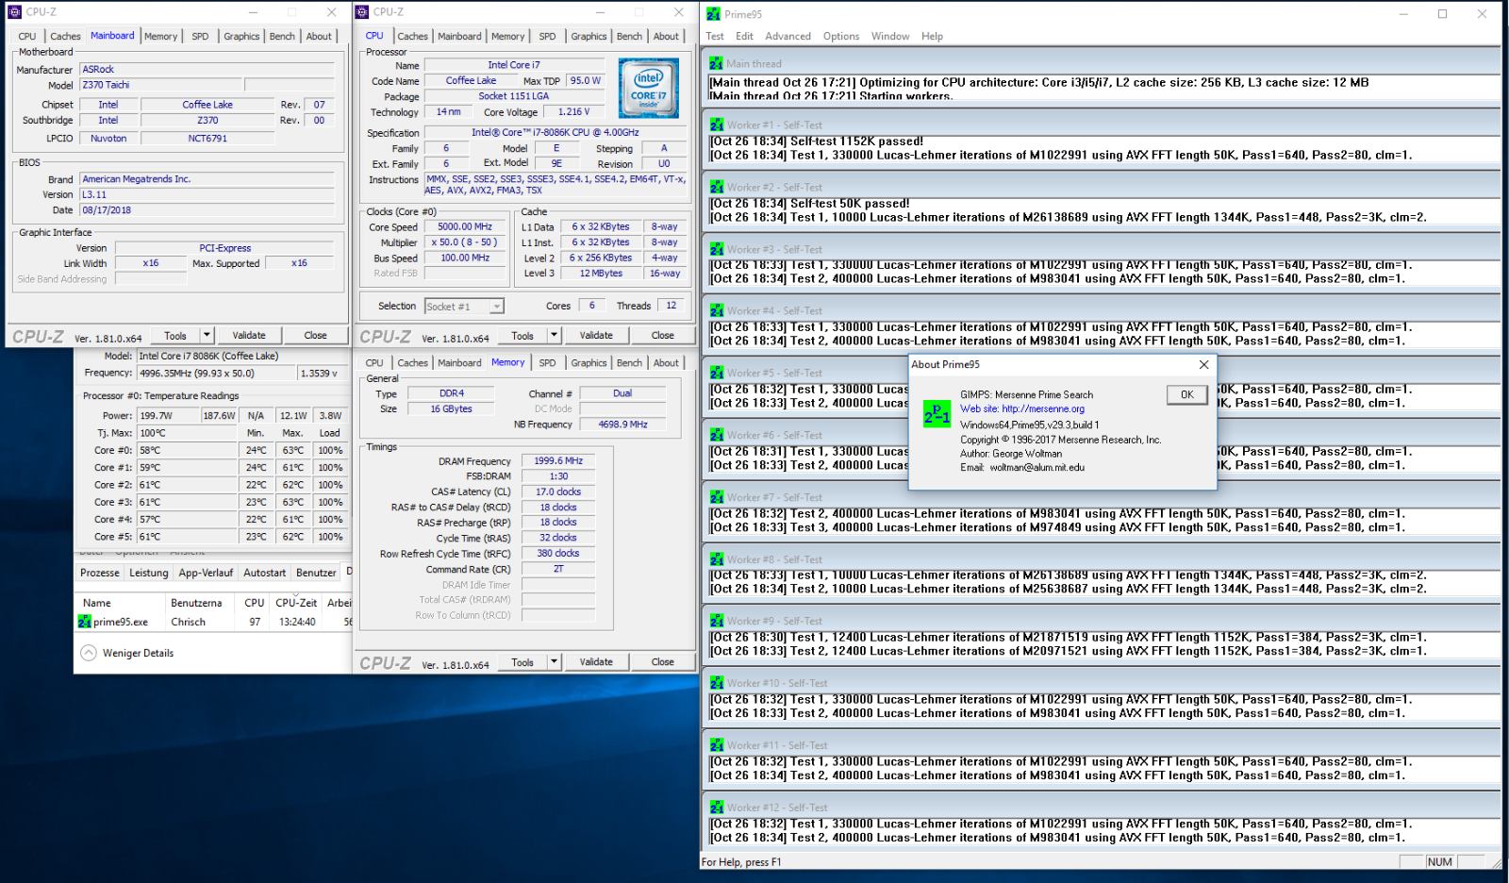Click the Worker #2 Self-Test icon

717,187
